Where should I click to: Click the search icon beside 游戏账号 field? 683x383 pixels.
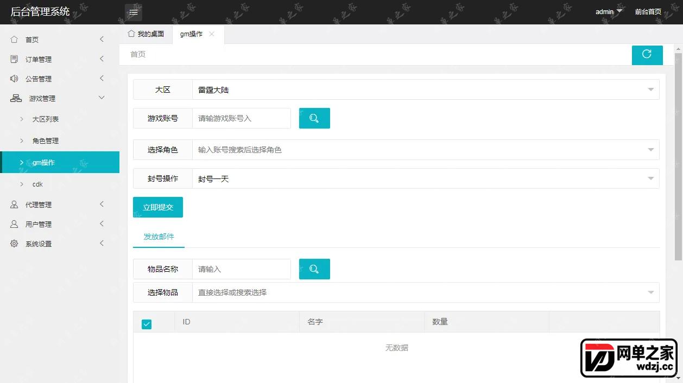click(314, 118)
